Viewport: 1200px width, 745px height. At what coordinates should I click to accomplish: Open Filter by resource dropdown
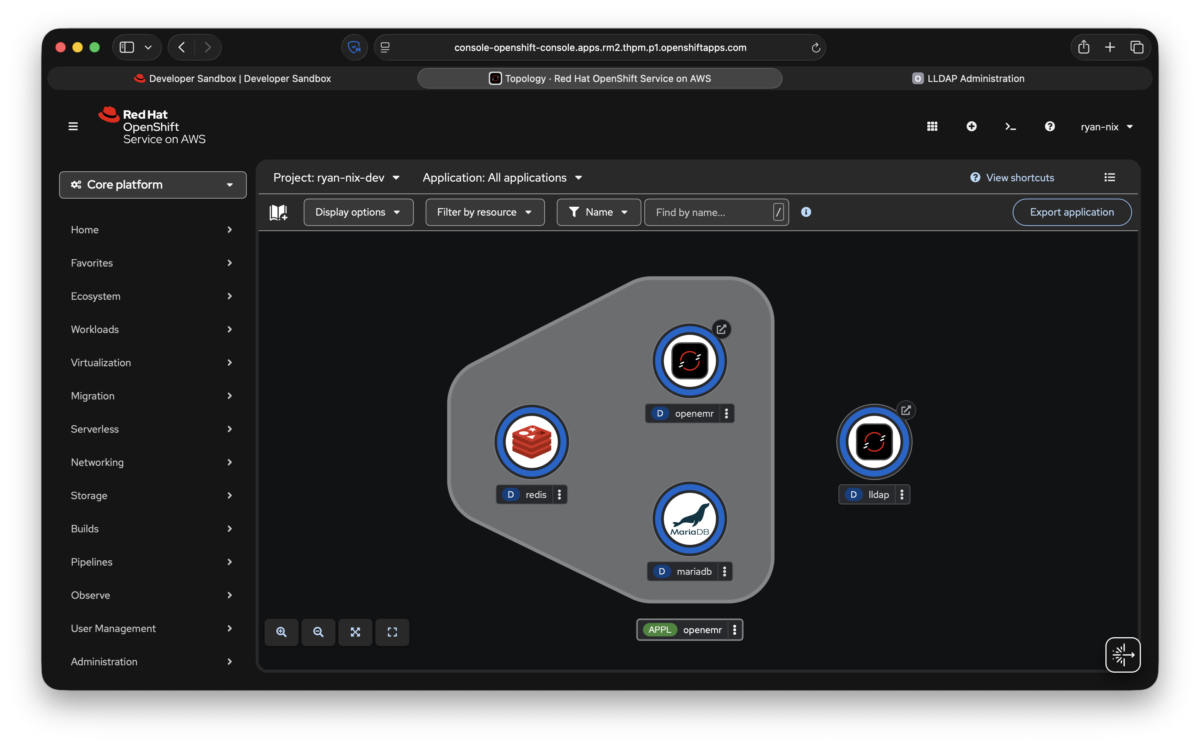tap(485, 212)
